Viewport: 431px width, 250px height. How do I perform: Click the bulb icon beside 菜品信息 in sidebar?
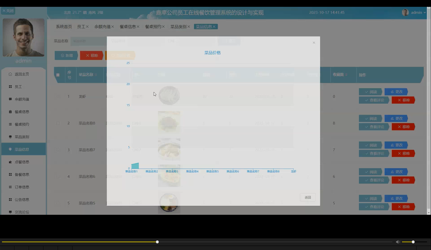[10, 149]
